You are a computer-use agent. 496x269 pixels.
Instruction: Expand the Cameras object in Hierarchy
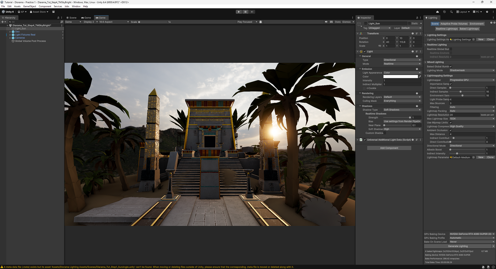10,38
